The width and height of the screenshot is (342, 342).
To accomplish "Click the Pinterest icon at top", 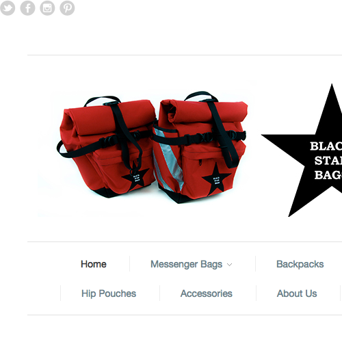I will [x=67, y=8].
